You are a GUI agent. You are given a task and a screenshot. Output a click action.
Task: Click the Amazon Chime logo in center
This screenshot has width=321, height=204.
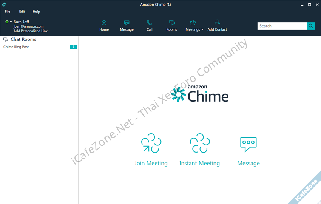pyautogui.click(x=200, y=94)
